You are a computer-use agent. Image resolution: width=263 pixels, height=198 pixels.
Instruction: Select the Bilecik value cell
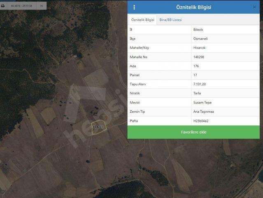coord(225,30)
